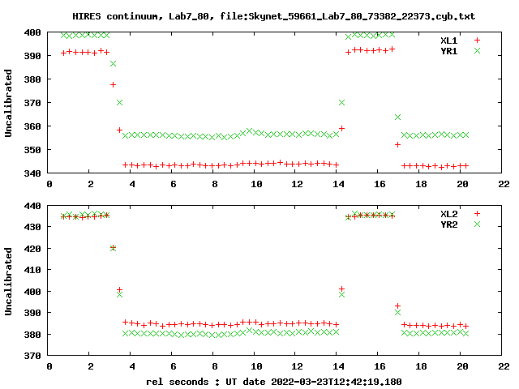Click the XL2 legend label
519x389 pixels.
click(448, 214)
